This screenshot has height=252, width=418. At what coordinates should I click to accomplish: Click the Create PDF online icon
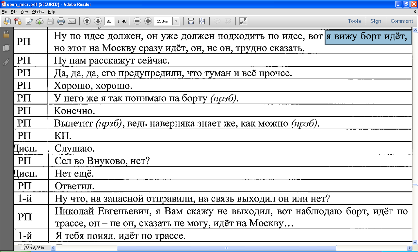tap(18, 21)
